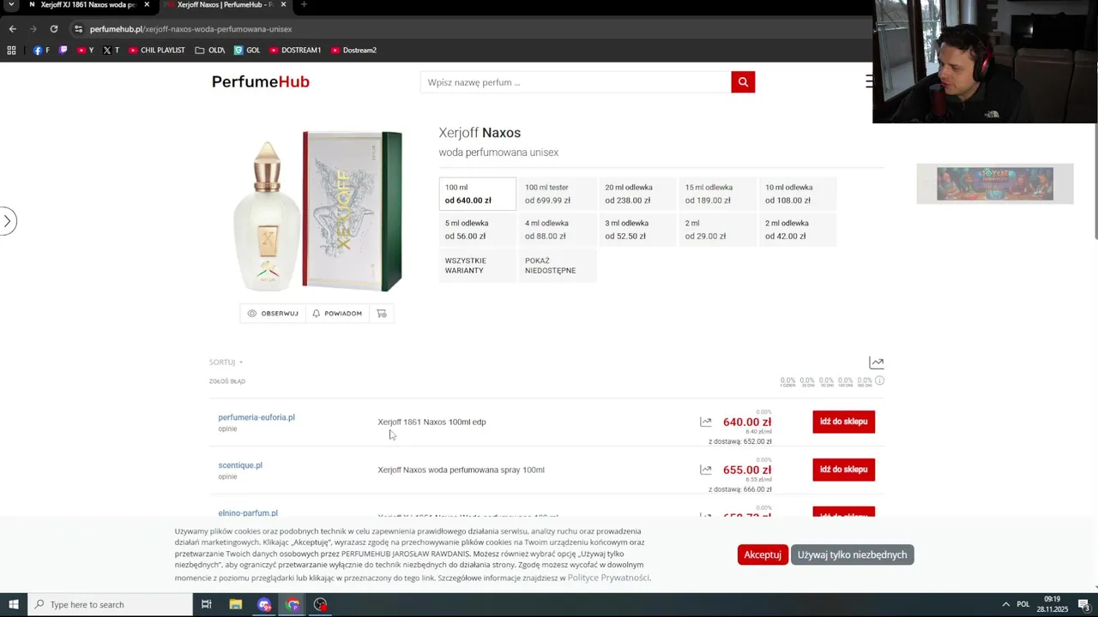Toggle POKAŻ NIEDOSTĘPNE option

coord(558,266)
